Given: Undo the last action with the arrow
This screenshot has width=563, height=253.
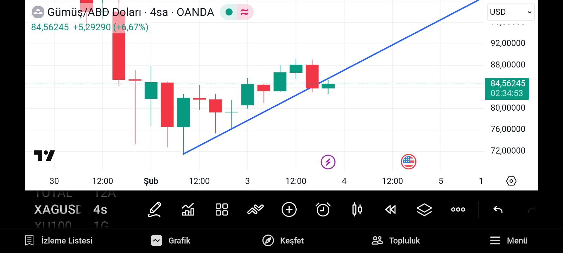Looking at the screenshot, I should (x=498, y=210).
